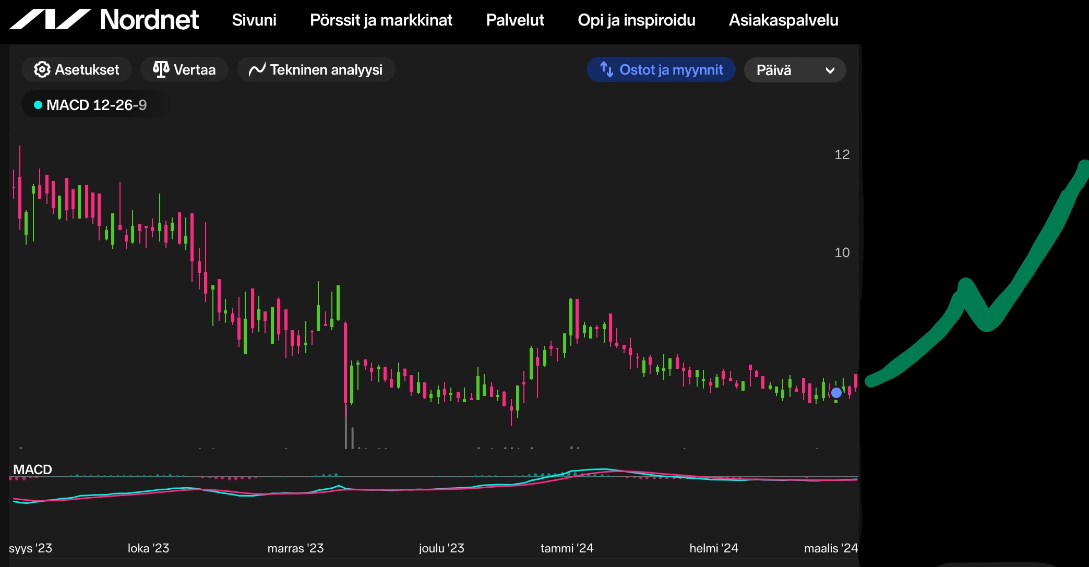Click the Vertaa balance scale icon
Image resolution: width=1089 pixels, height=567 pixels.
pyautogui.click(x=161, y=69)
